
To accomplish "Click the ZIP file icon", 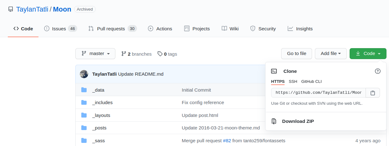I will coord(274,121).
